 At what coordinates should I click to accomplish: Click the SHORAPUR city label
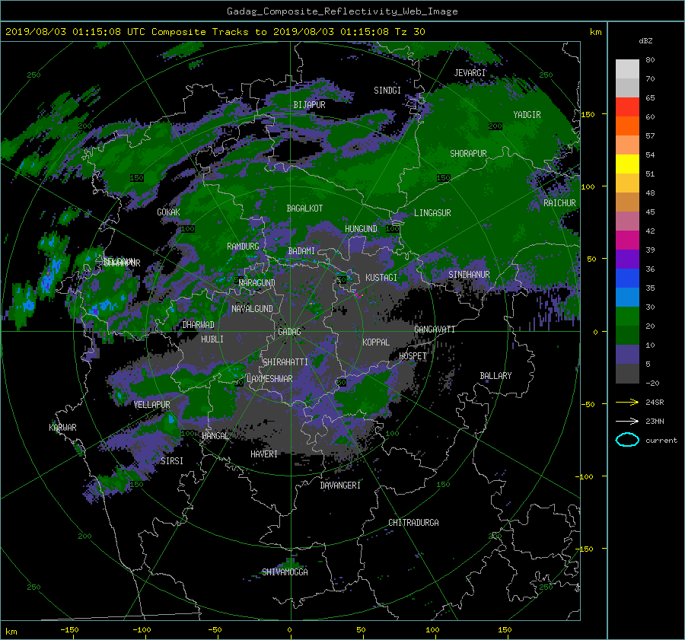pyautogui.click(x=468, y=154)
